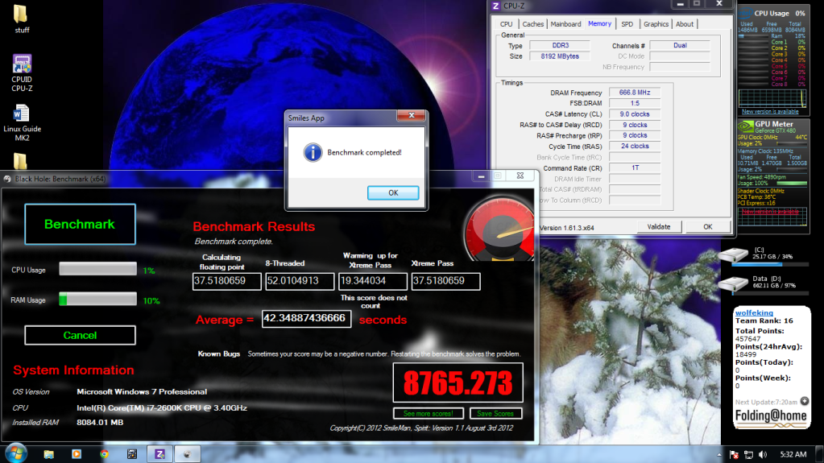Click the C: drive gadget icon
The height and width of the screenshot is (463, 824).
coord(733,255)
